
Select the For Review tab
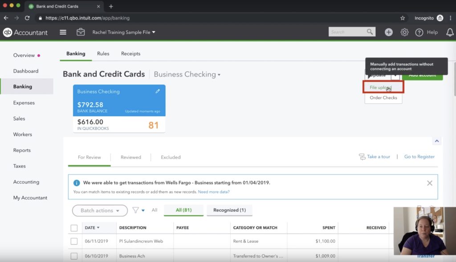[x=89, y=157]
